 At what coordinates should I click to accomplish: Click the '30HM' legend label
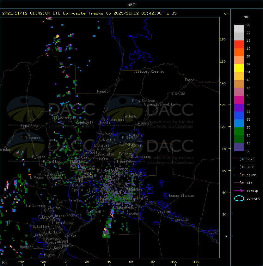[x=250, y=167]
